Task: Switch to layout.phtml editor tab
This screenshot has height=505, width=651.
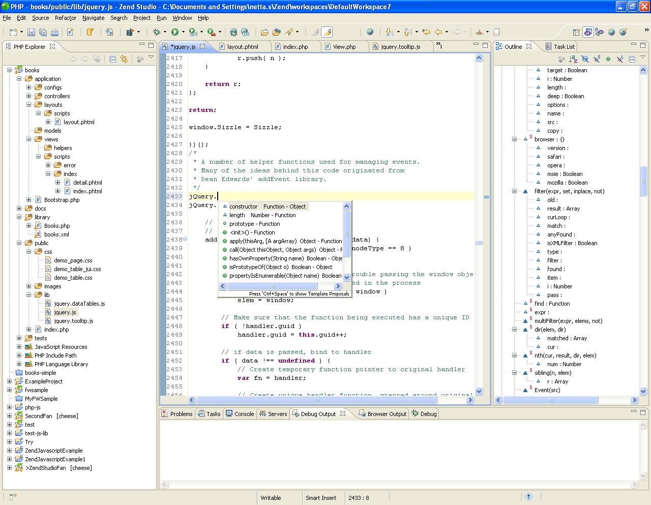Action: [243, 47]
